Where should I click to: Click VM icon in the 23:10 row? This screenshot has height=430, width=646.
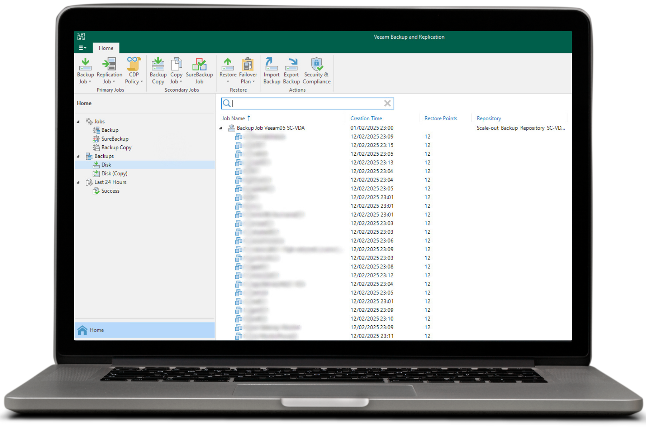pyautogui.click(x=238, y=319)
